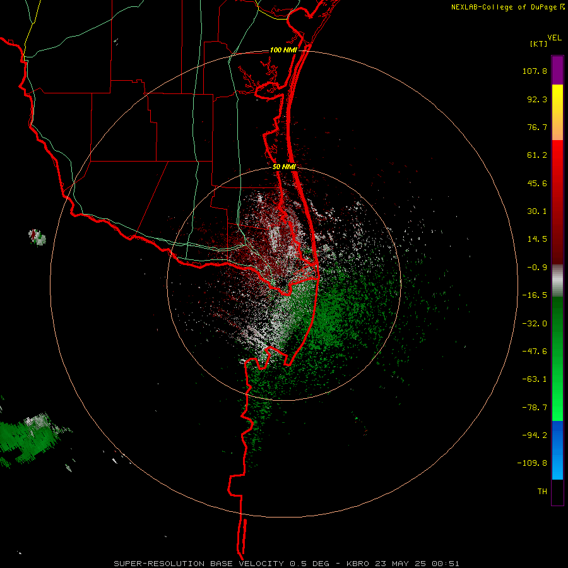The image size is (568, 568).
Task: Click the purple segment of the velocity color bar
Action: tap(557, 70)
